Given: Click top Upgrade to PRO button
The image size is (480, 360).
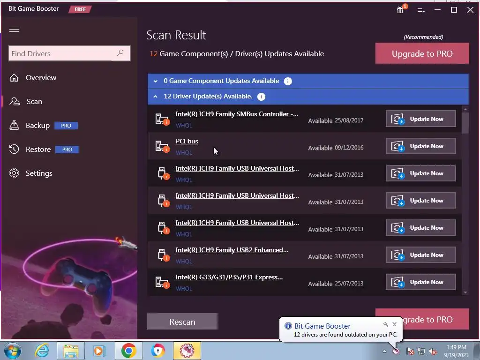Looking at the screenshot, I should (422, 53).
